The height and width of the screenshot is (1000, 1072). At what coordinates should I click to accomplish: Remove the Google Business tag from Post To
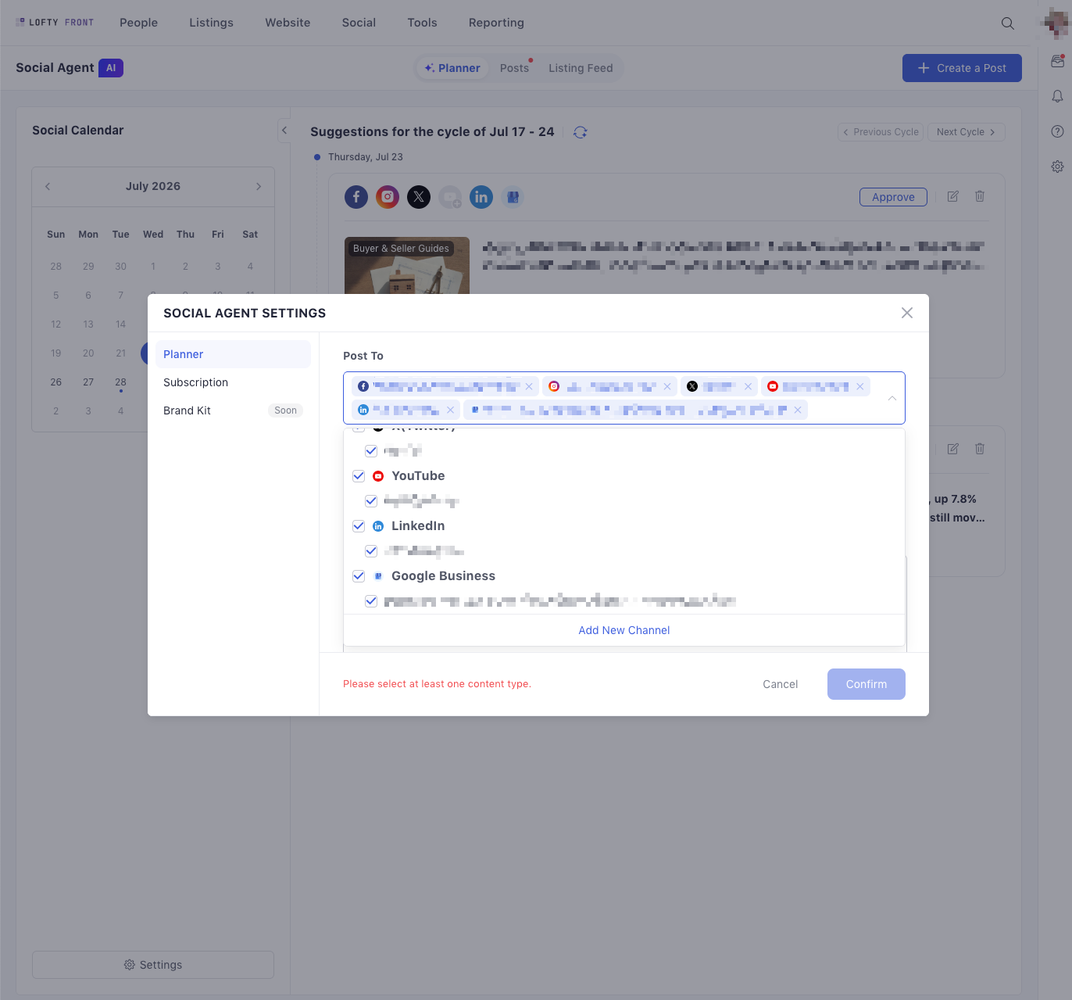coord(798,410)
